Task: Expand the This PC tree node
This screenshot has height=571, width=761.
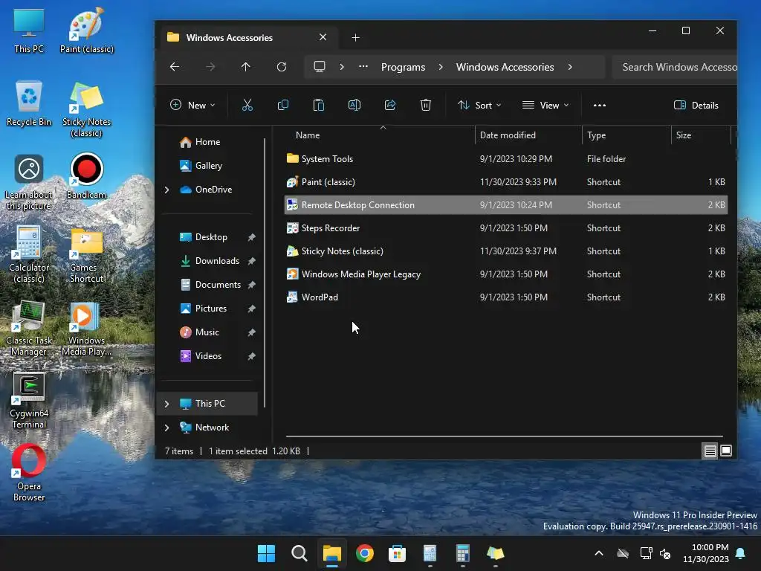Action: 167,404
